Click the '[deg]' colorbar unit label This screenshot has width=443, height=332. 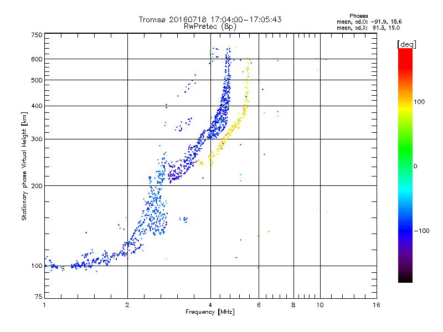pos(406,44)
